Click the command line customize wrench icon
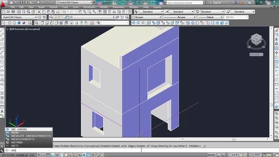This screenshot has width=279, height=157. click(2, 151)
